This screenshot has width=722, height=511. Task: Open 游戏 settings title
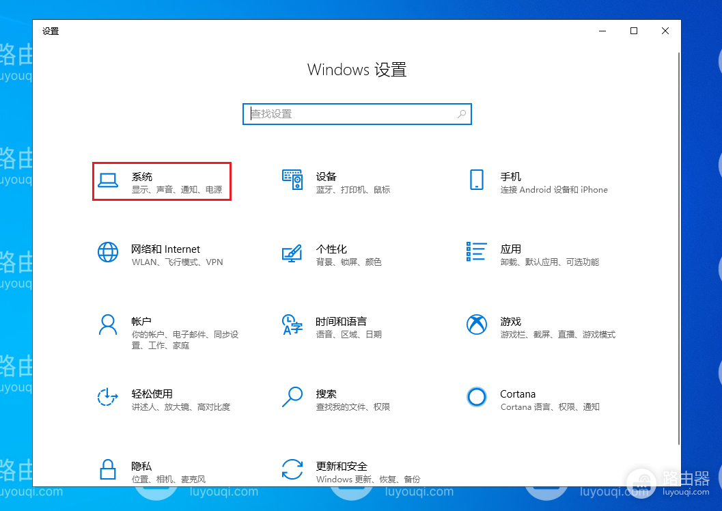click(511, 321)
